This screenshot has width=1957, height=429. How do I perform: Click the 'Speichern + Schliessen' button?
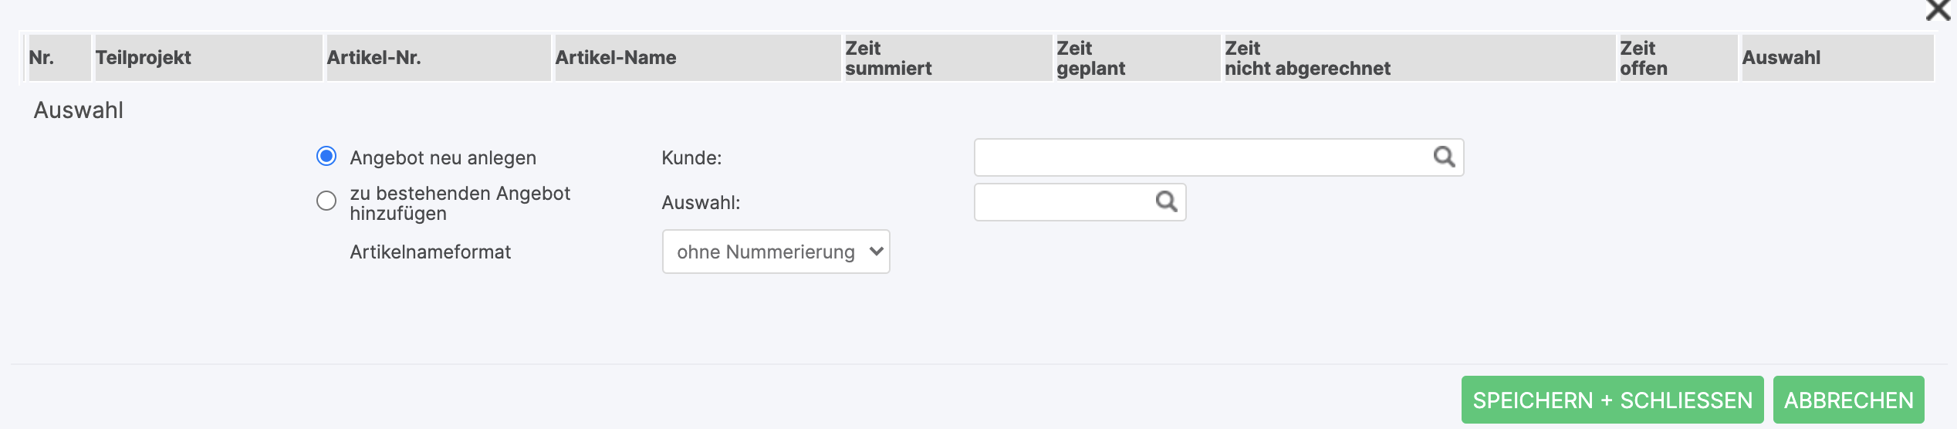pos(1612,400)
